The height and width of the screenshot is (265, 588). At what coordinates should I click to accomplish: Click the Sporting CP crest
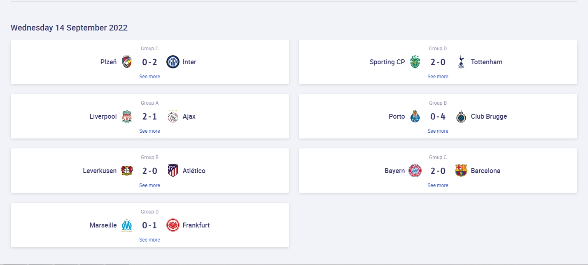tap(415, 62)
